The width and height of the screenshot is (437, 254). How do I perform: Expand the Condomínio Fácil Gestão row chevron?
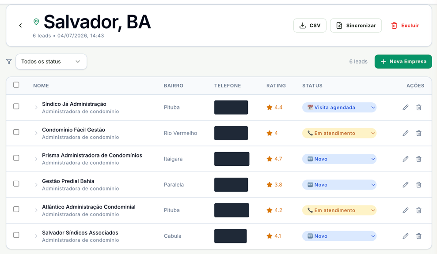(36, 133)
